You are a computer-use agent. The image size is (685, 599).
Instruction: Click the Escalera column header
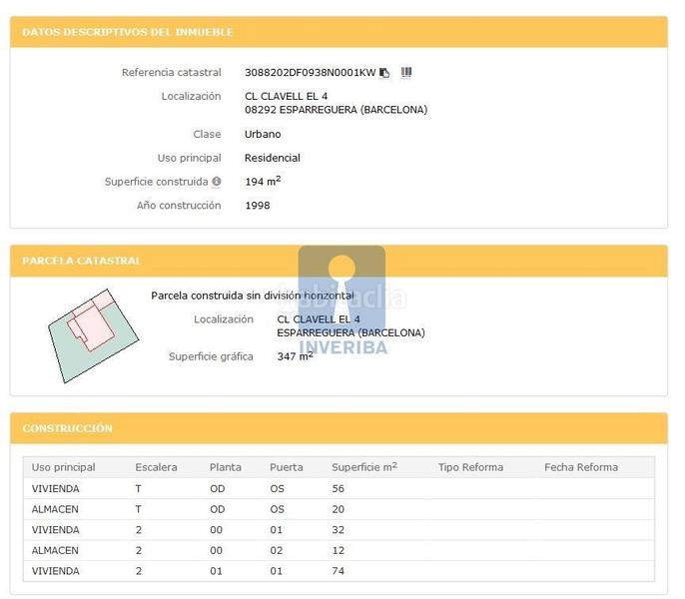tap(156, 467)
